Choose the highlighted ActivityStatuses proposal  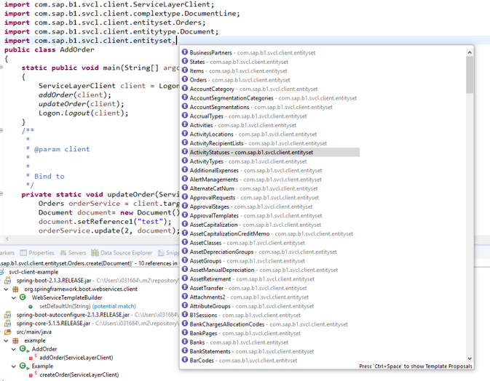(270, 152)
